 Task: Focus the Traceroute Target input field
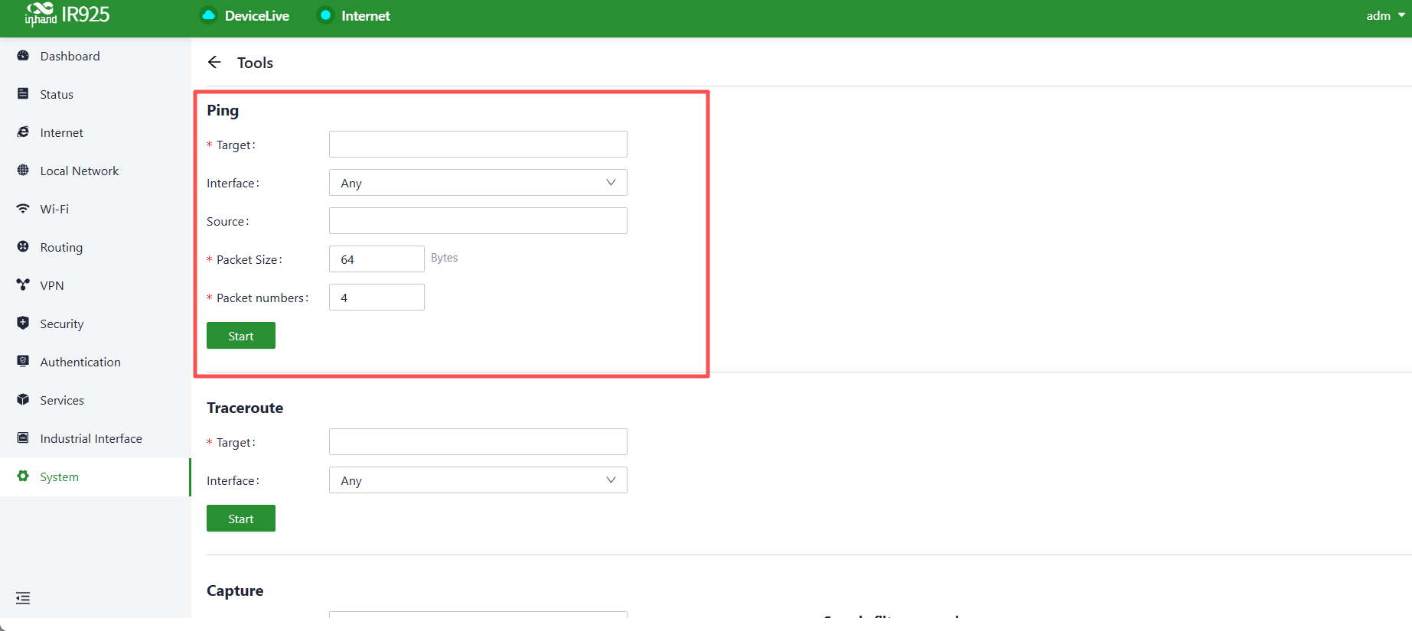478,442
